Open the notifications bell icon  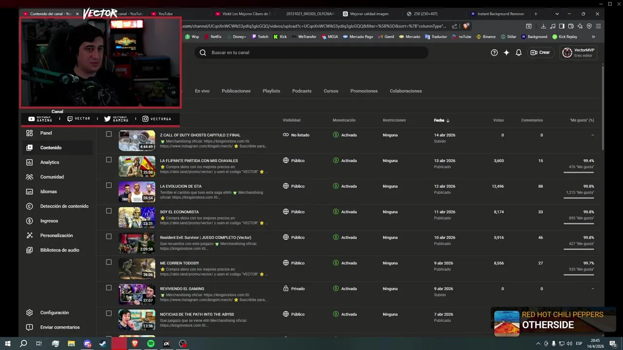click(518, 52)
